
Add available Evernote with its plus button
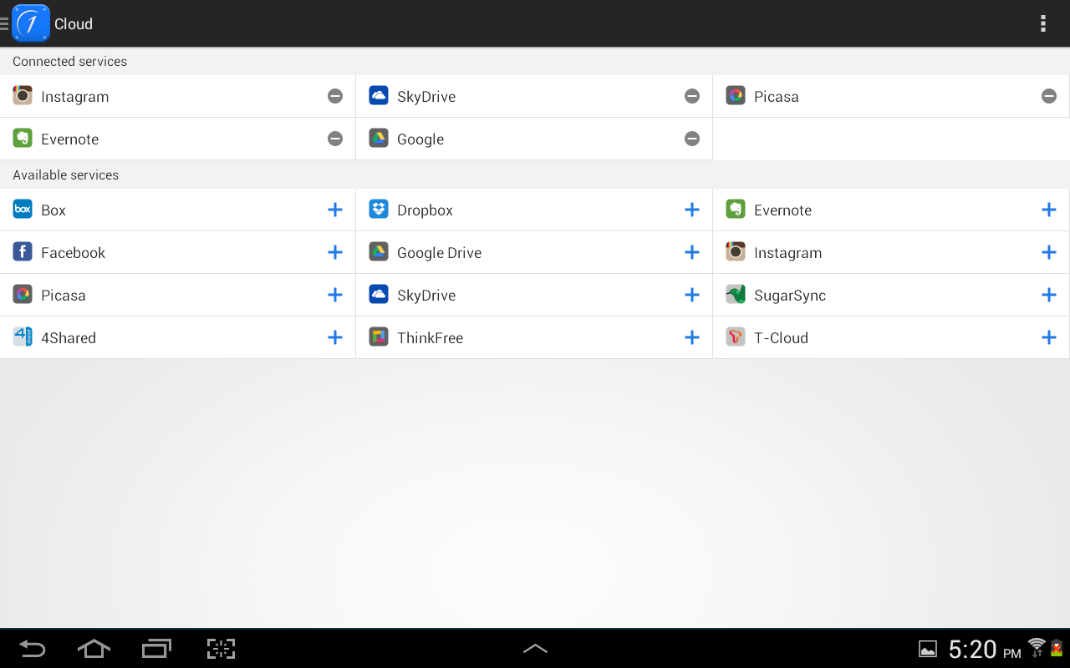tap(1049, 210)
